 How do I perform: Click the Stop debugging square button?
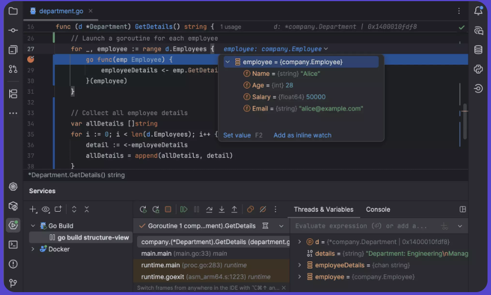[168, 209]
